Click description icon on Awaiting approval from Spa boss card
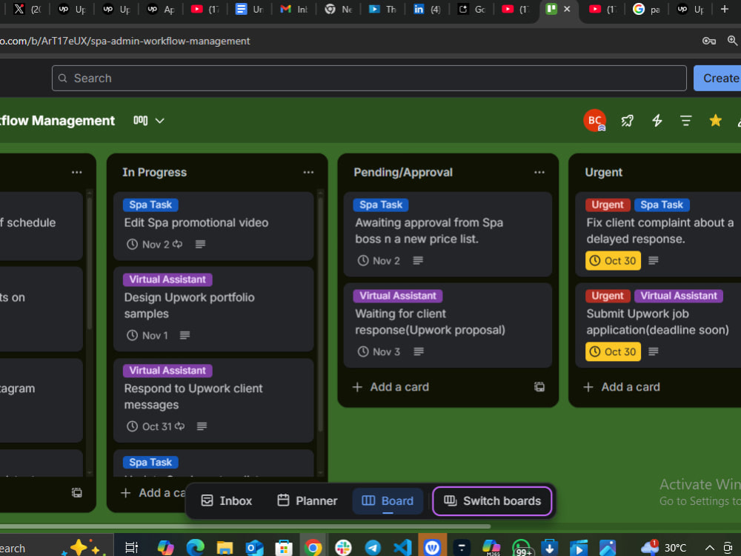The height and width of the screenshot is (556, 741). (418, 260)
